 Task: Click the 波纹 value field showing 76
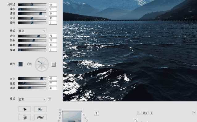53,36
